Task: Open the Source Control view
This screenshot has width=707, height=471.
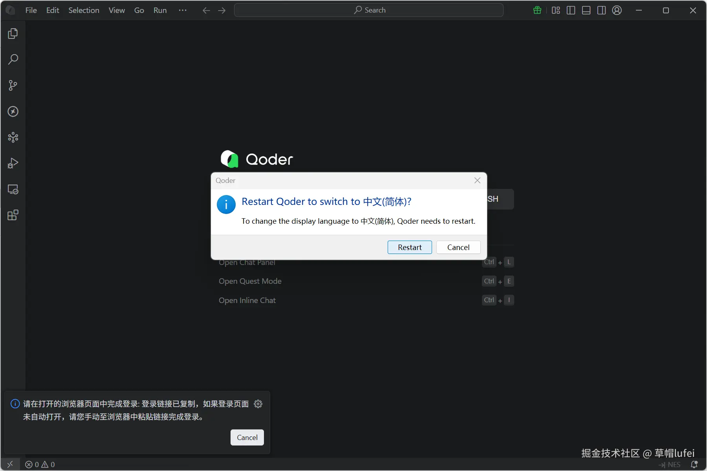Action: [x=13, y=86]
